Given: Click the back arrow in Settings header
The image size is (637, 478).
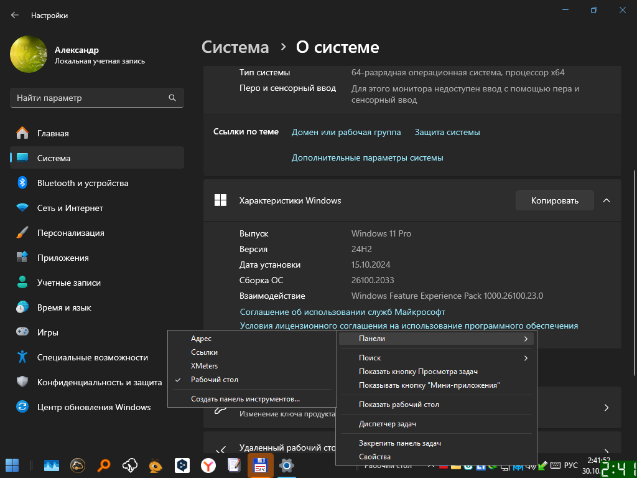Looking at the screenshot, I should click(15, 15).
